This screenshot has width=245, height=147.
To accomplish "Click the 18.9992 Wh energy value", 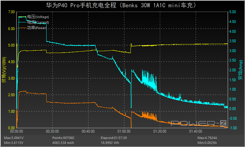I will pos(110,143).
